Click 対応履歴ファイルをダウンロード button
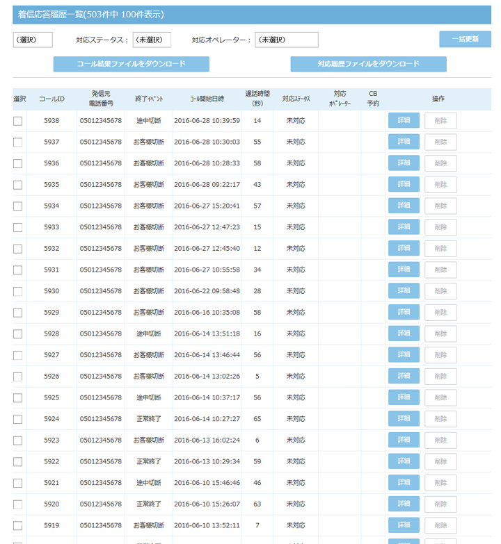The height and width of the screenshot is (544, 501). 368,65
